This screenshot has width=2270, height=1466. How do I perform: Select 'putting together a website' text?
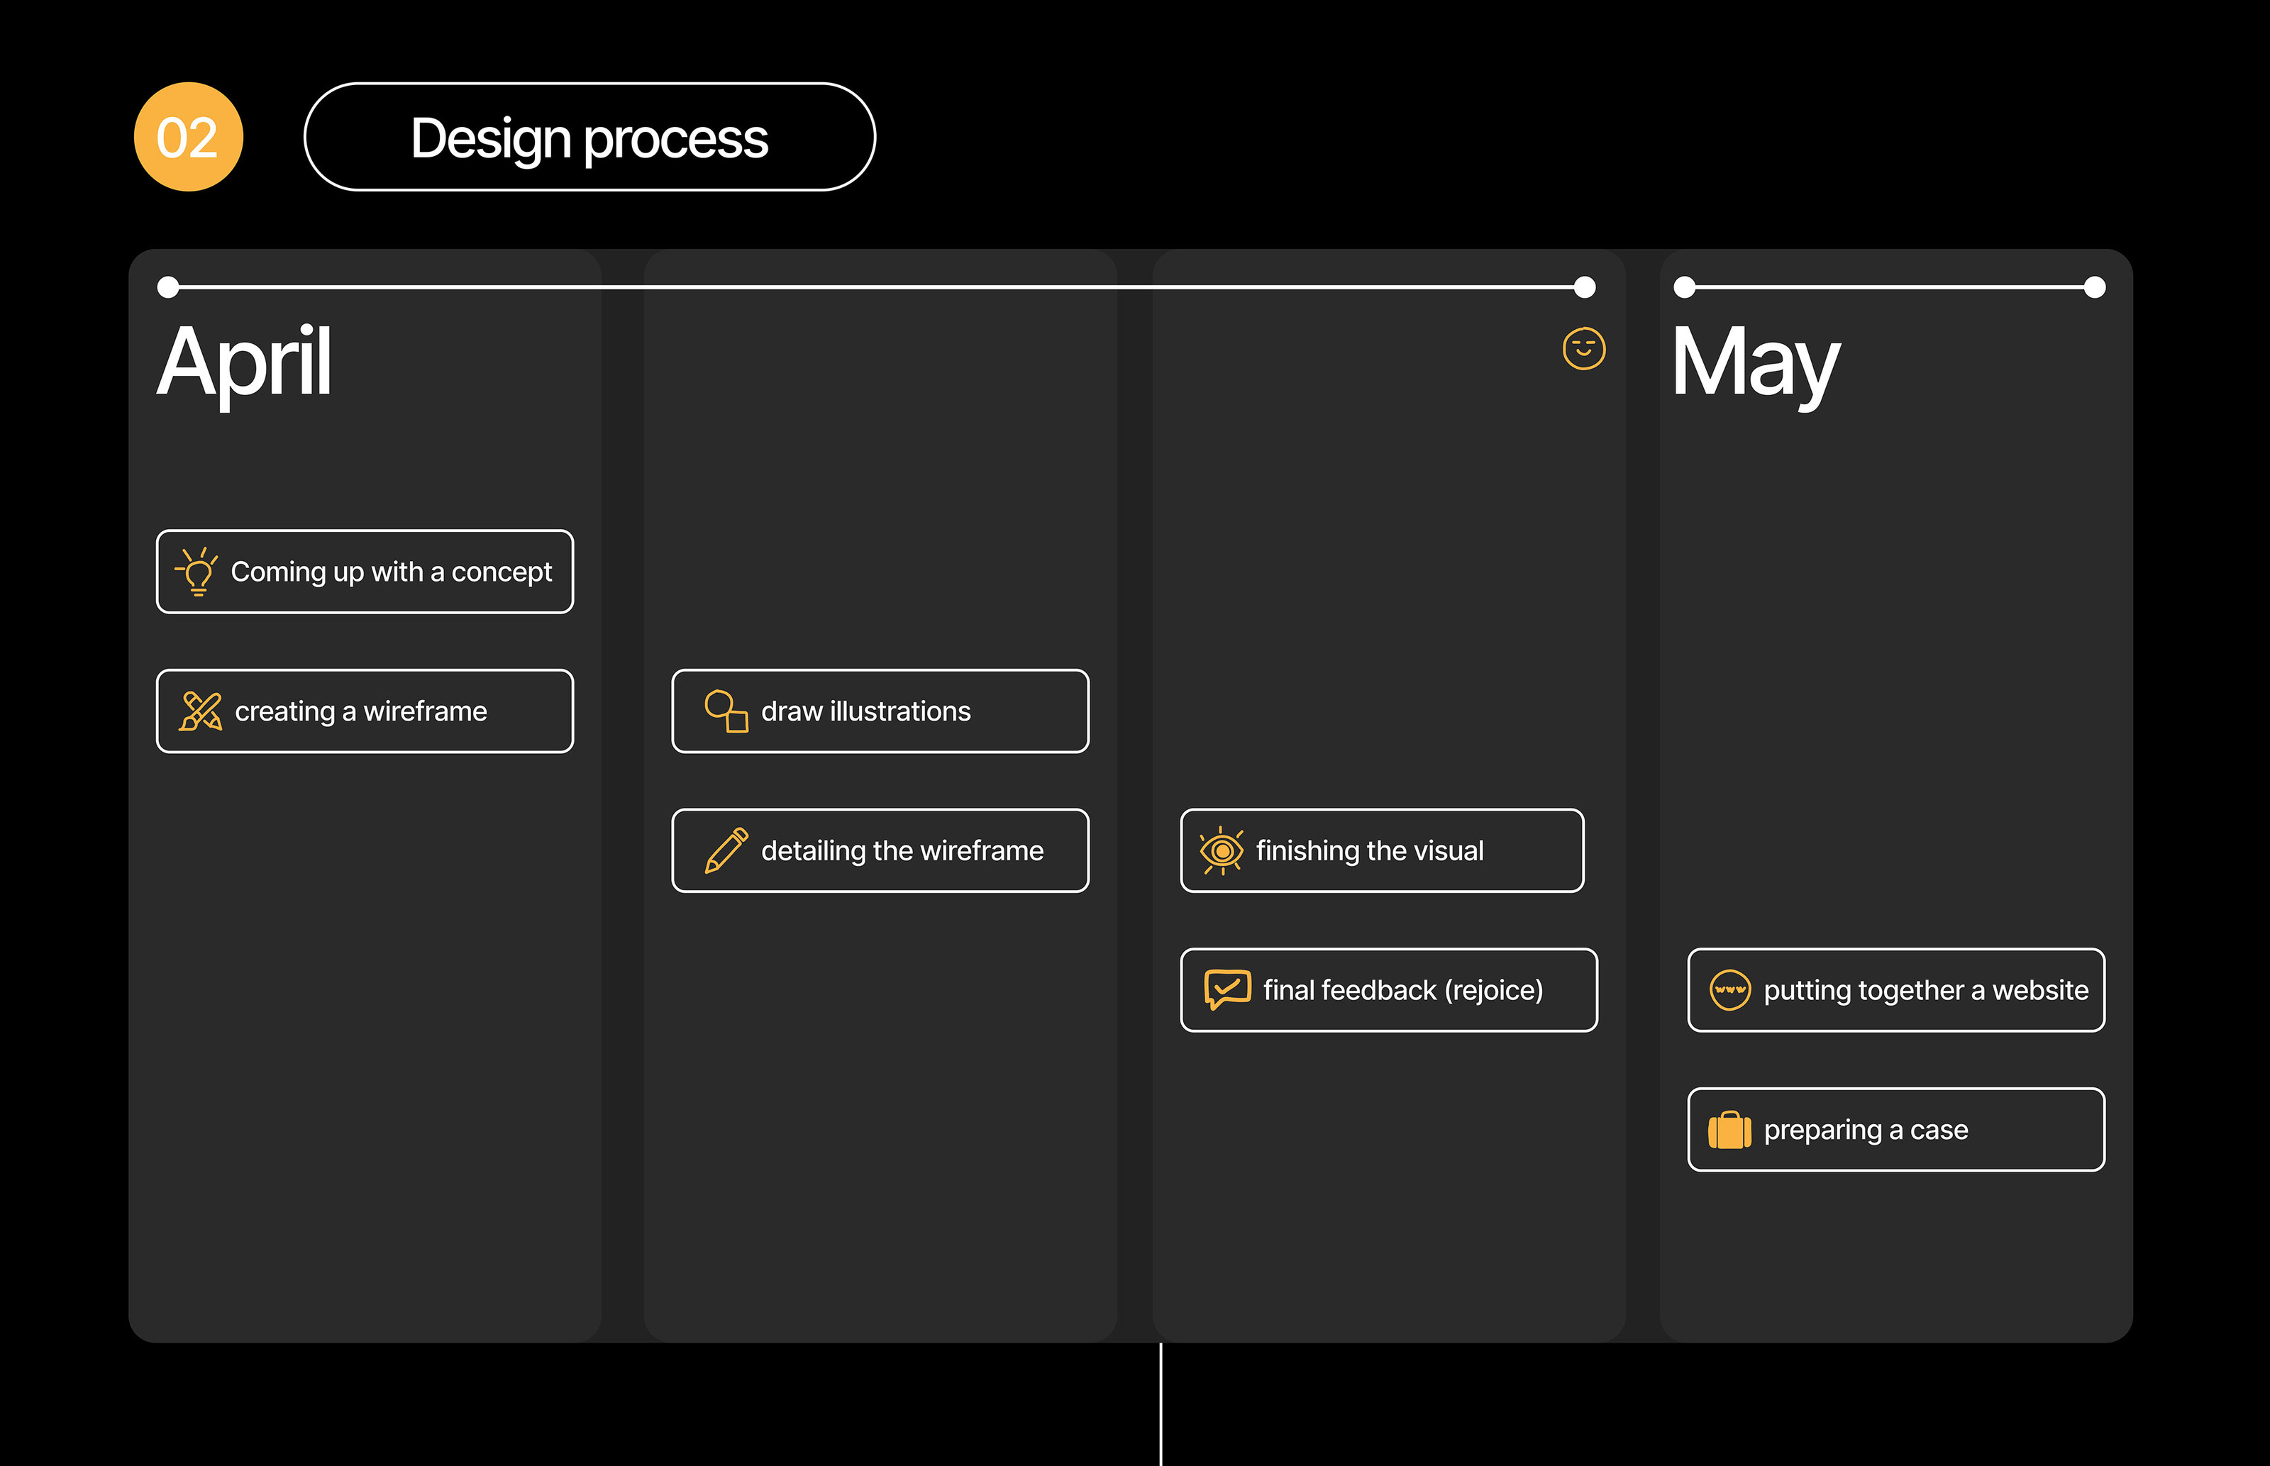1925,990
